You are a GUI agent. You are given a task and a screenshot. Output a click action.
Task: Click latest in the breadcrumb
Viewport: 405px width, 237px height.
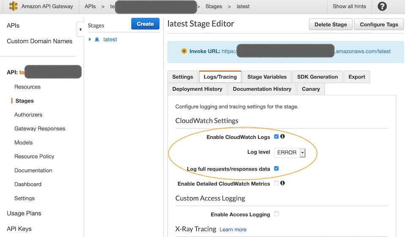243,6
